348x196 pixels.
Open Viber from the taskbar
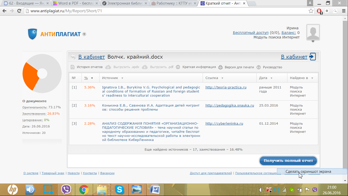click(x=66, y=190)
